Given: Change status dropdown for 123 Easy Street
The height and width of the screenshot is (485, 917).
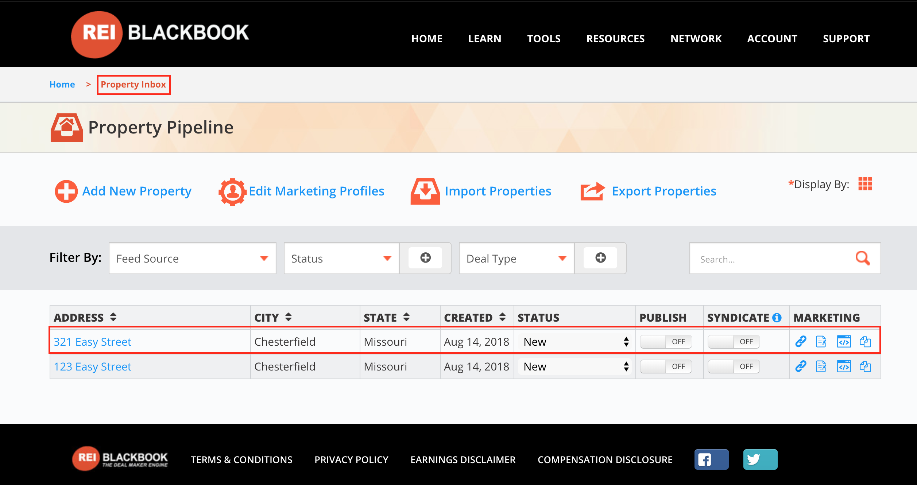Looking at the screenshot, I should tap(575, 366).
